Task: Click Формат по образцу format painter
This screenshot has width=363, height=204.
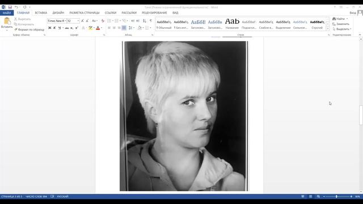Action: (x=29, y=29)
